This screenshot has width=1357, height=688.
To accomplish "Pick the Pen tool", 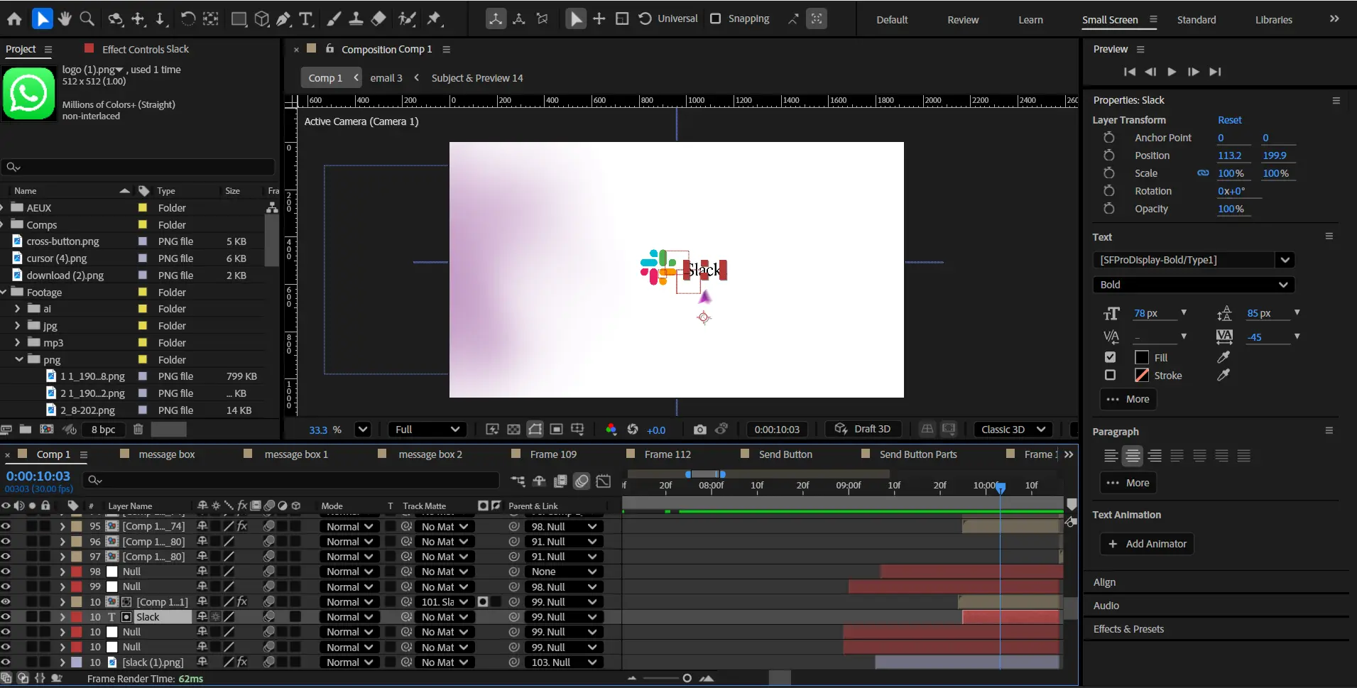I will (283, 19).
